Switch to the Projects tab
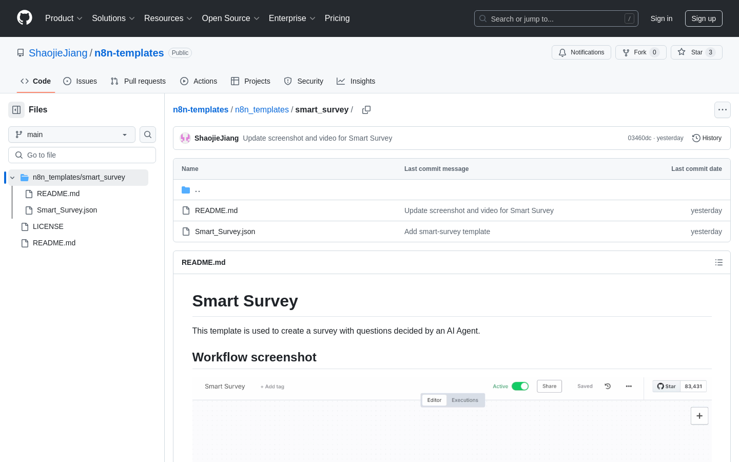The width and height of the screenshot is (739, 462). point(250,81)
